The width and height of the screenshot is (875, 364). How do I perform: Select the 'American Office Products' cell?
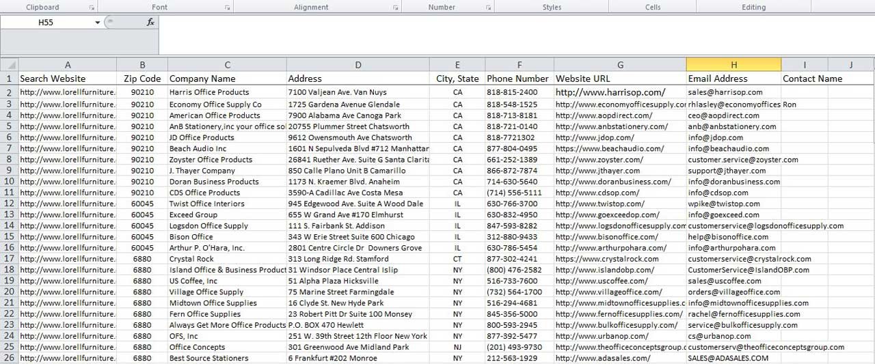pos(227,115)
